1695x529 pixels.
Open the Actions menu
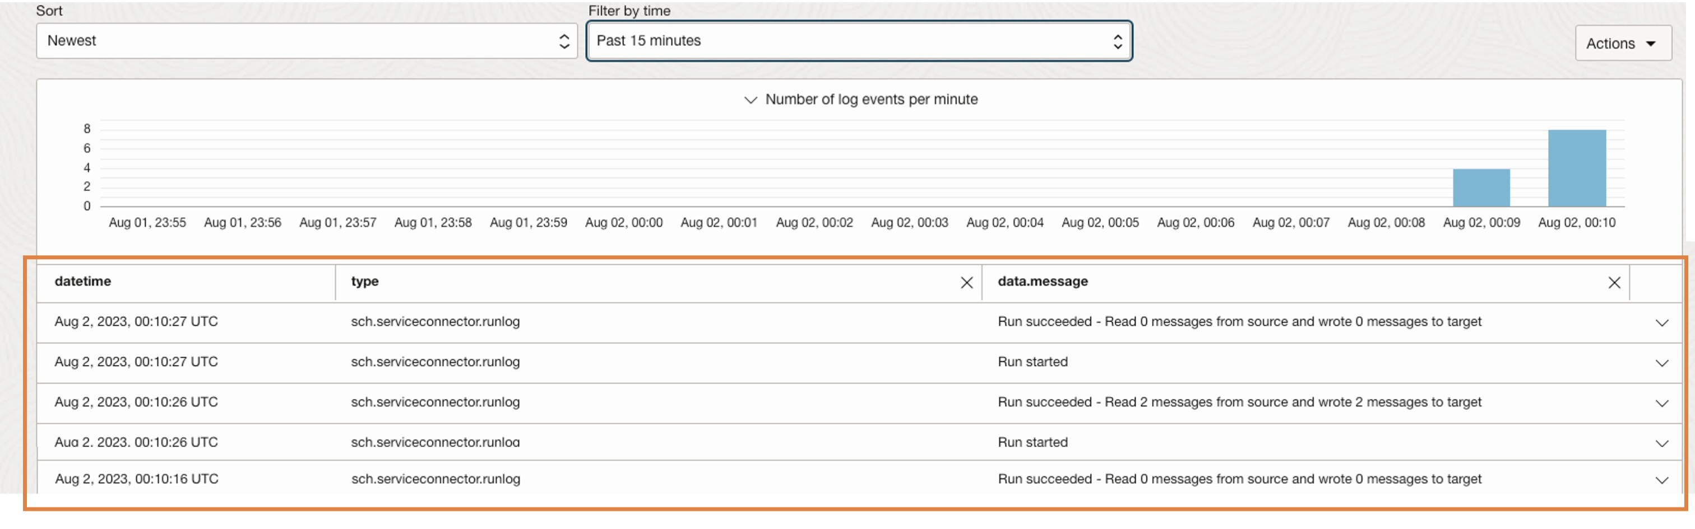pos(1623,43)
